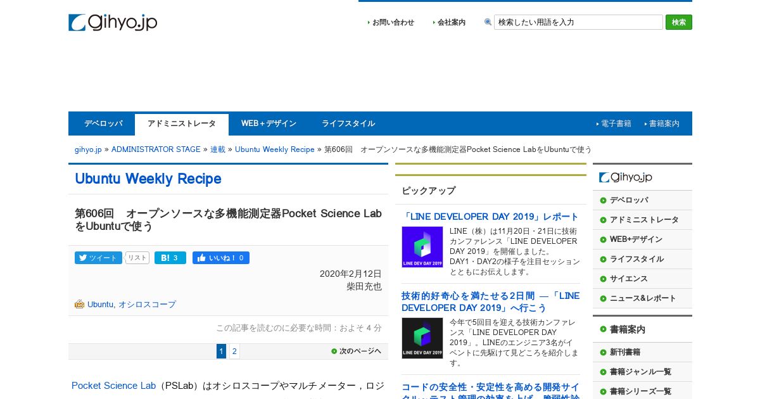Open sidebar 書籍ジャンル一覧 item

click(x=642, y=372)
